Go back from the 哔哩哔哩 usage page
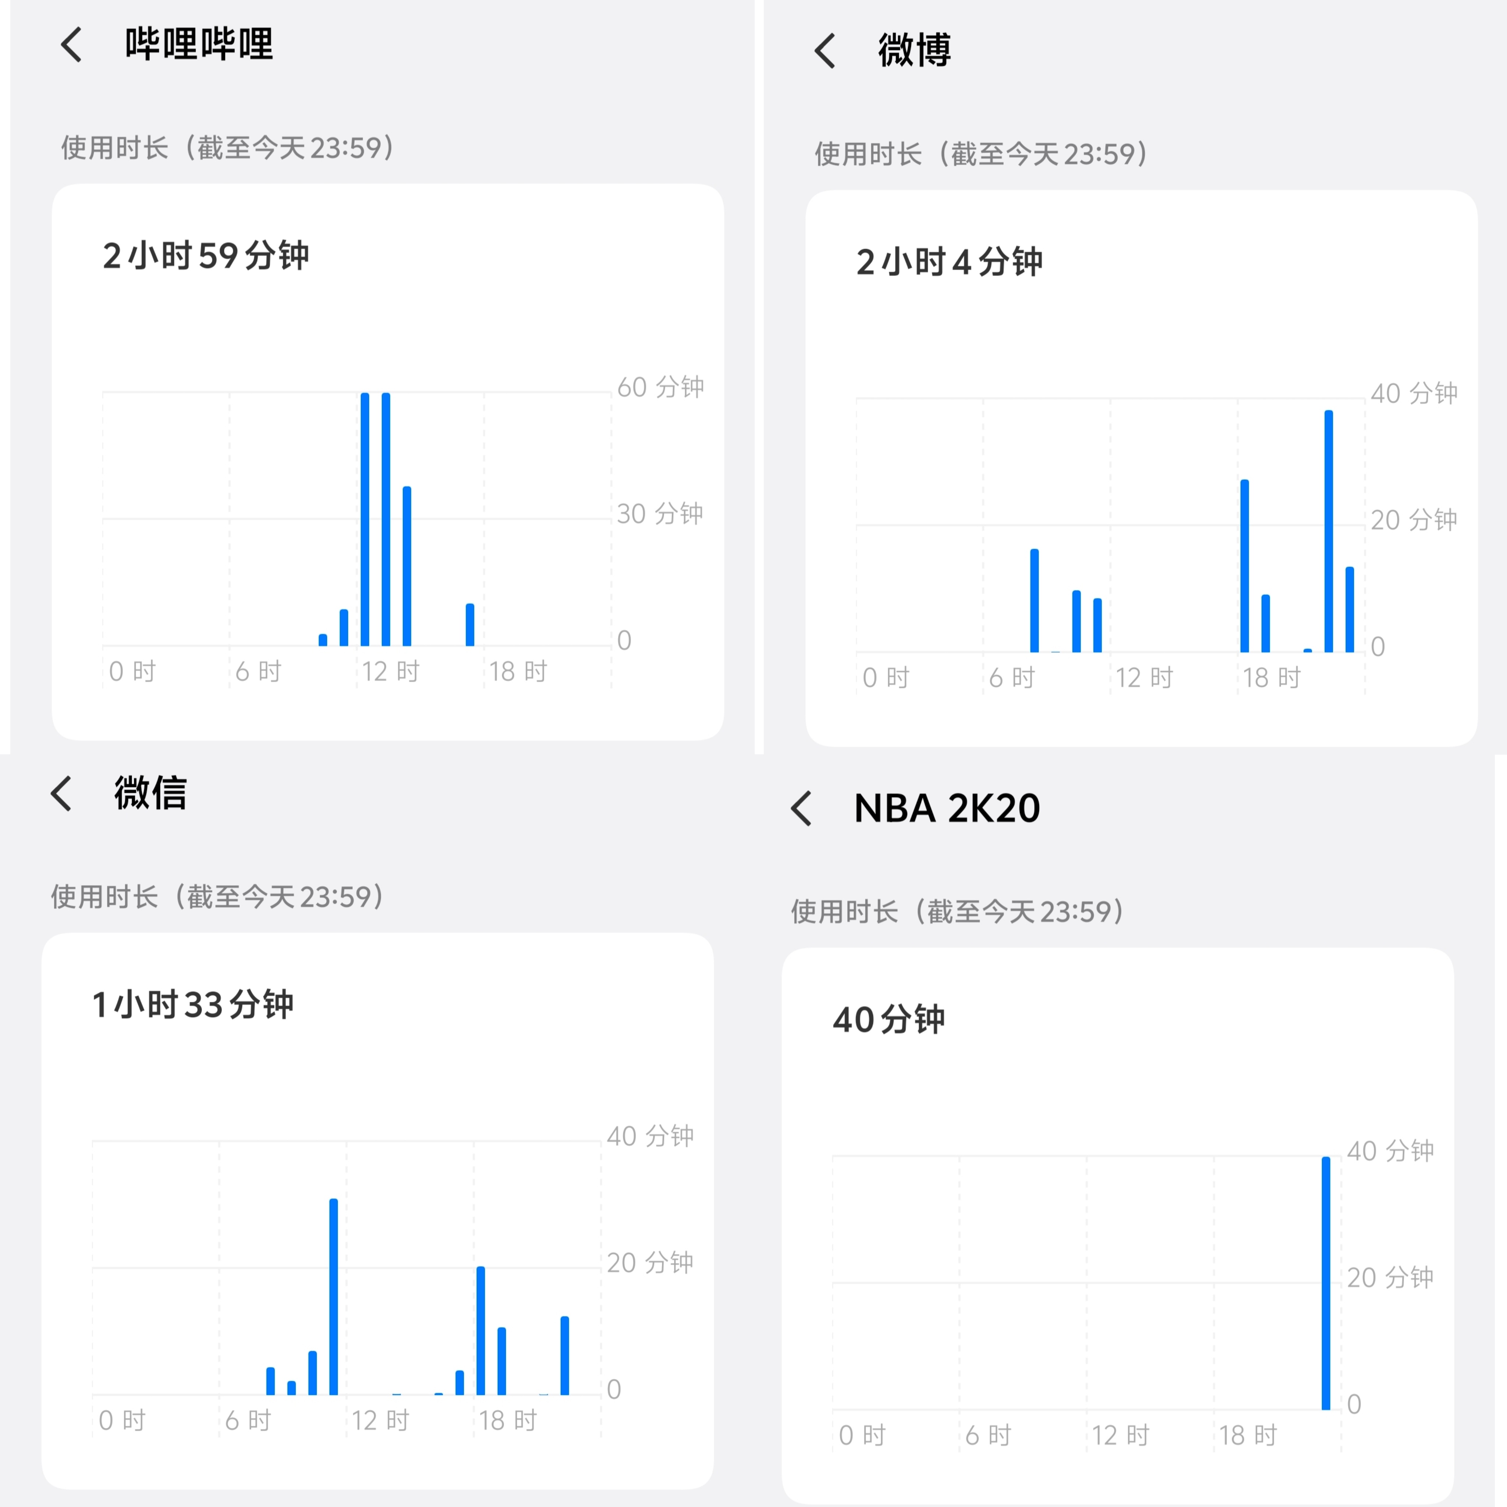Screen dimensions: 1507x1507 pyautogui.click(x=72, y=45)
